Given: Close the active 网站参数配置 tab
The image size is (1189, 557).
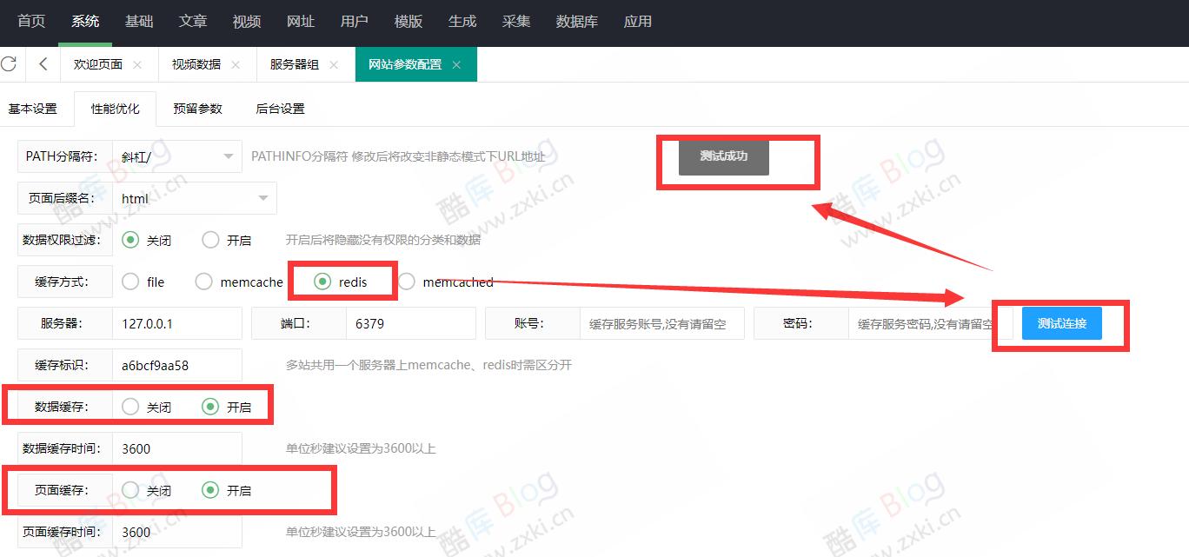Looking at the screenshot, I should [455, 63].
